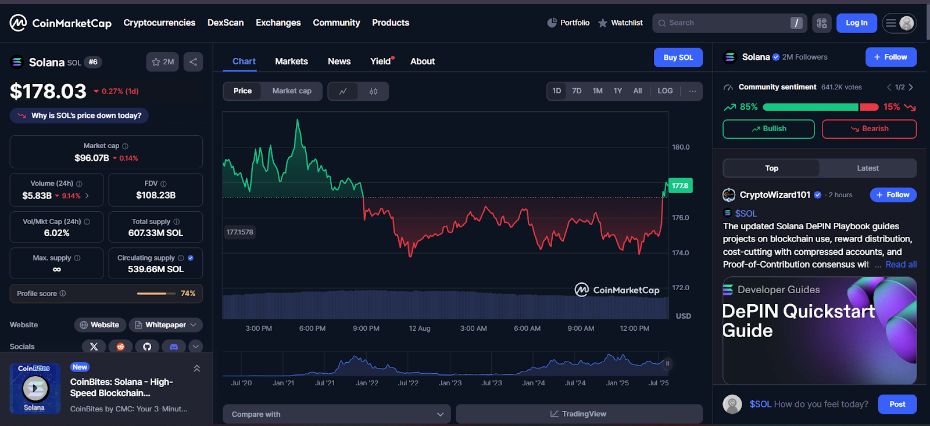Open Solana's Discord social icon

tap(173, 346)
